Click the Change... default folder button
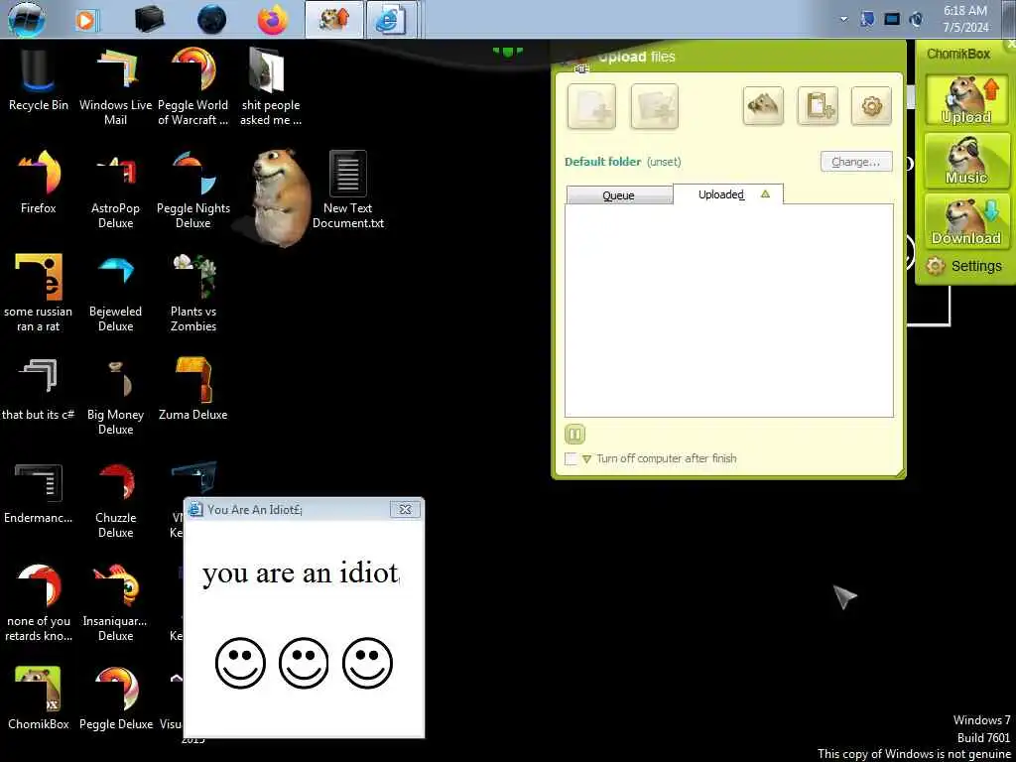Viewport: 1016px width, 762px height. pyautogui.click(x=856, y=162)
